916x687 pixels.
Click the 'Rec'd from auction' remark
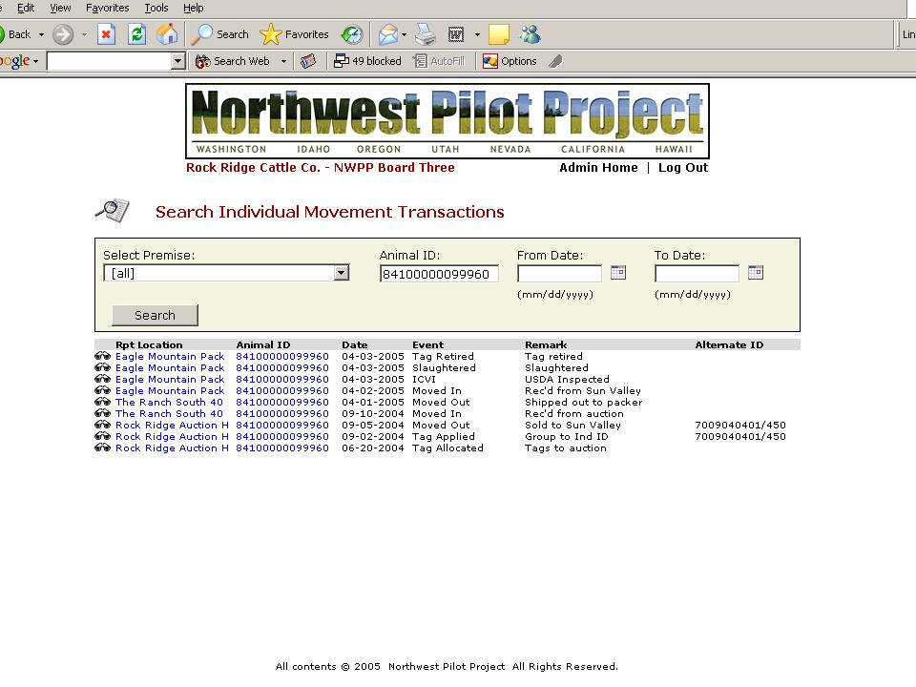point(573,413)
